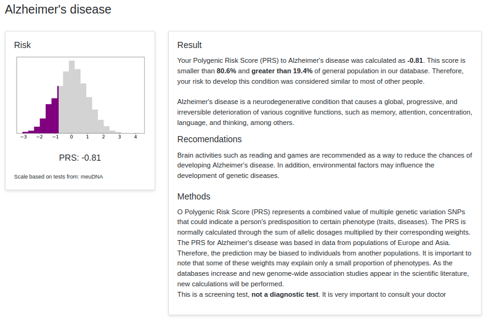Image resolution: width=486 pixels, height=322 pixels.
Task: Click the 4 tick label on the histogram axis
Action: pyautogui.click(x=136, y=137)
